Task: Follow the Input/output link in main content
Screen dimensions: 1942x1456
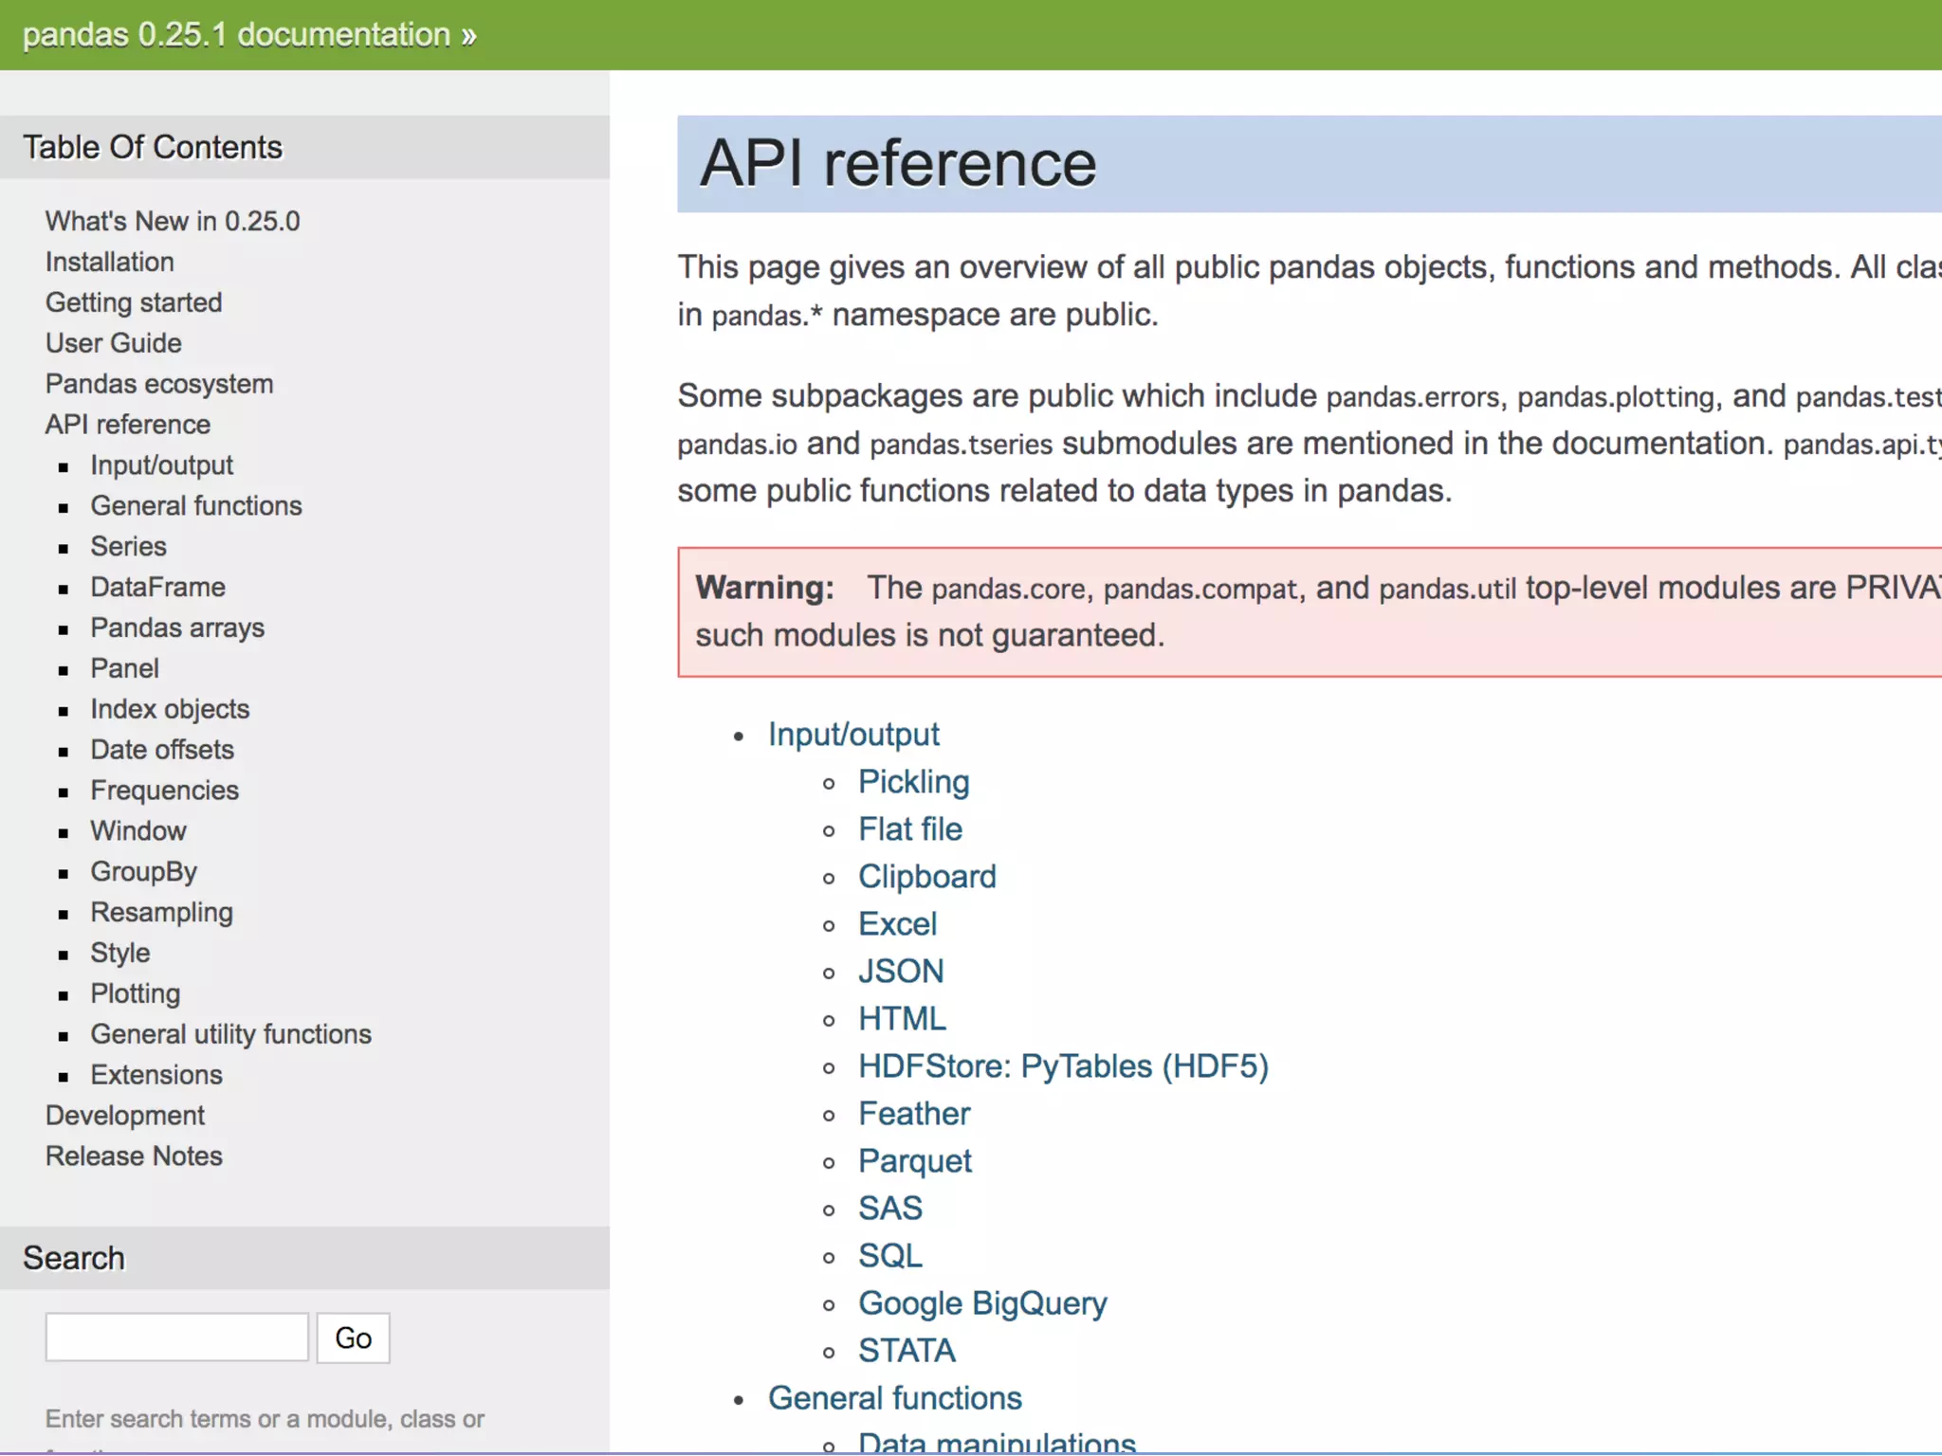Action: pos(853,735)
